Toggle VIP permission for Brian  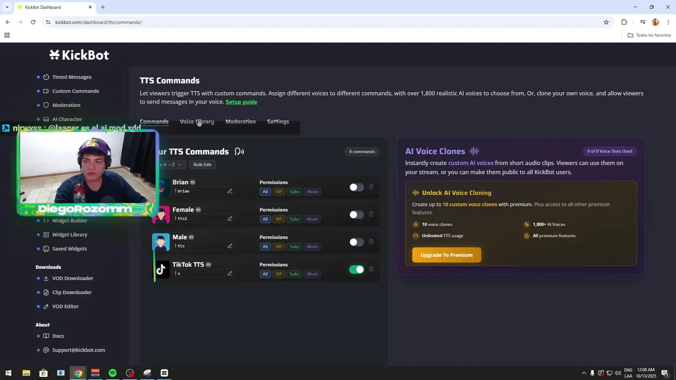[279, 192]
